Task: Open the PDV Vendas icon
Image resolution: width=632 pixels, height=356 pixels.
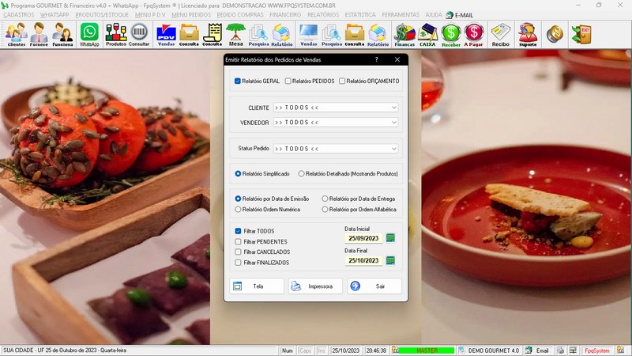Action: (x=166, y=35)
